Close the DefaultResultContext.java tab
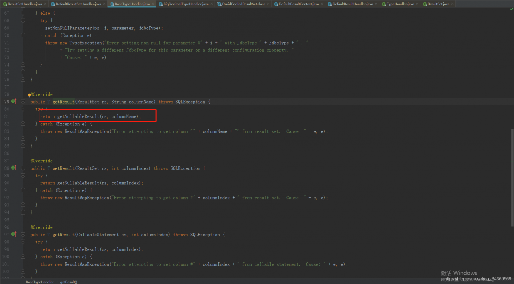The height and width of the screenshot is (284, 514). click(x=322, y=4)
